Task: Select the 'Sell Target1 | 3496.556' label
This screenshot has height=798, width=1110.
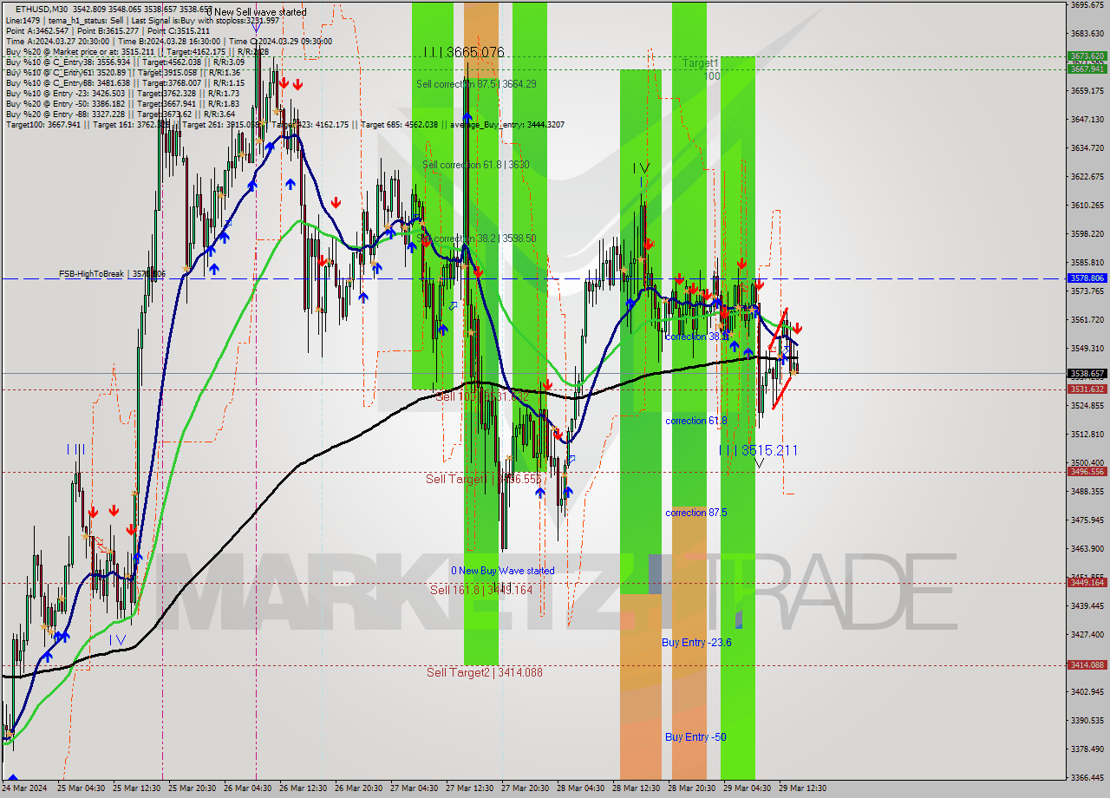Action: point(483,479)
